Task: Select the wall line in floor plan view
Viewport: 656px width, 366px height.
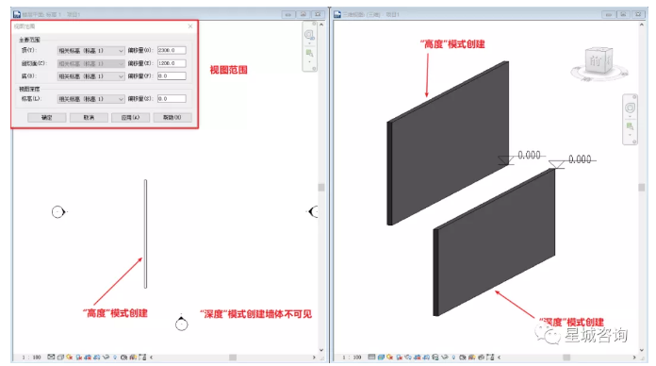Action: 145,234
